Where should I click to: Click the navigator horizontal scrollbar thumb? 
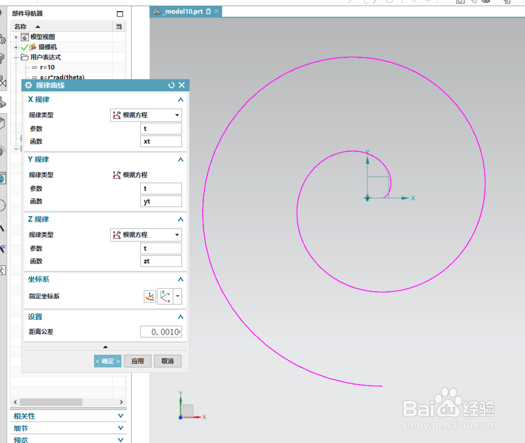click(x=51, y=402)
